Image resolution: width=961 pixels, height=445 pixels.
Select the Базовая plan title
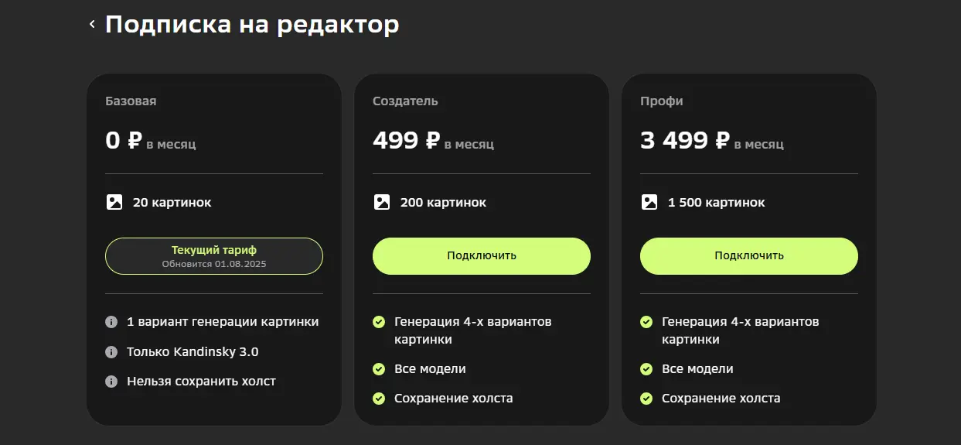131,101
